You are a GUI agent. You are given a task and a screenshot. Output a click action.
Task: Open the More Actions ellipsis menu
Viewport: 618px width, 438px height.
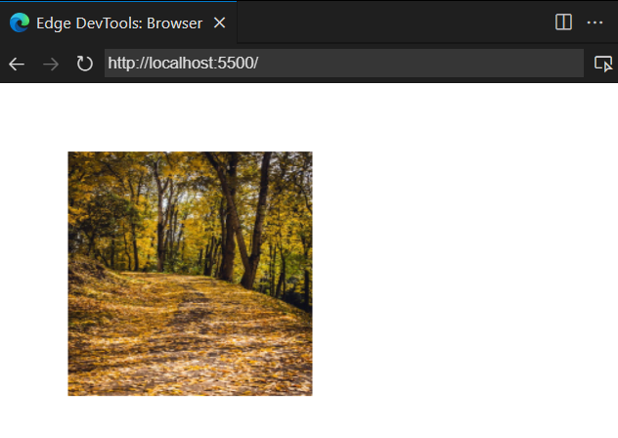coord(595,22)
